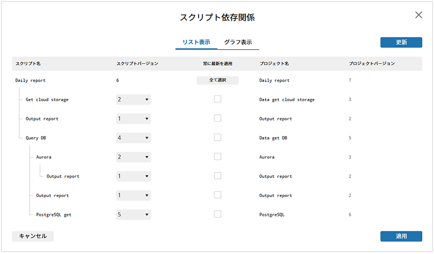Open version dropdown for Query DB
434x254 pixels.
133,138
